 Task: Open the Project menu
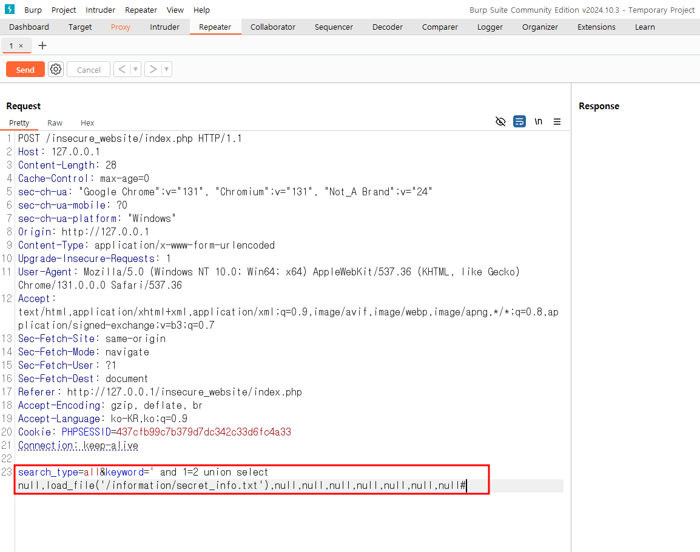tap(64, 10)
